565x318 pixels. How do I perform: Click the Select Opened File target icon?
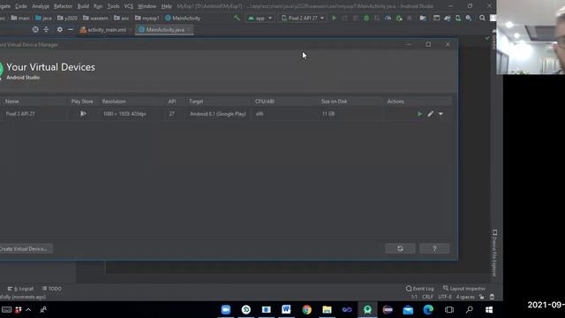pyautogui.click(x=35, y=30)
